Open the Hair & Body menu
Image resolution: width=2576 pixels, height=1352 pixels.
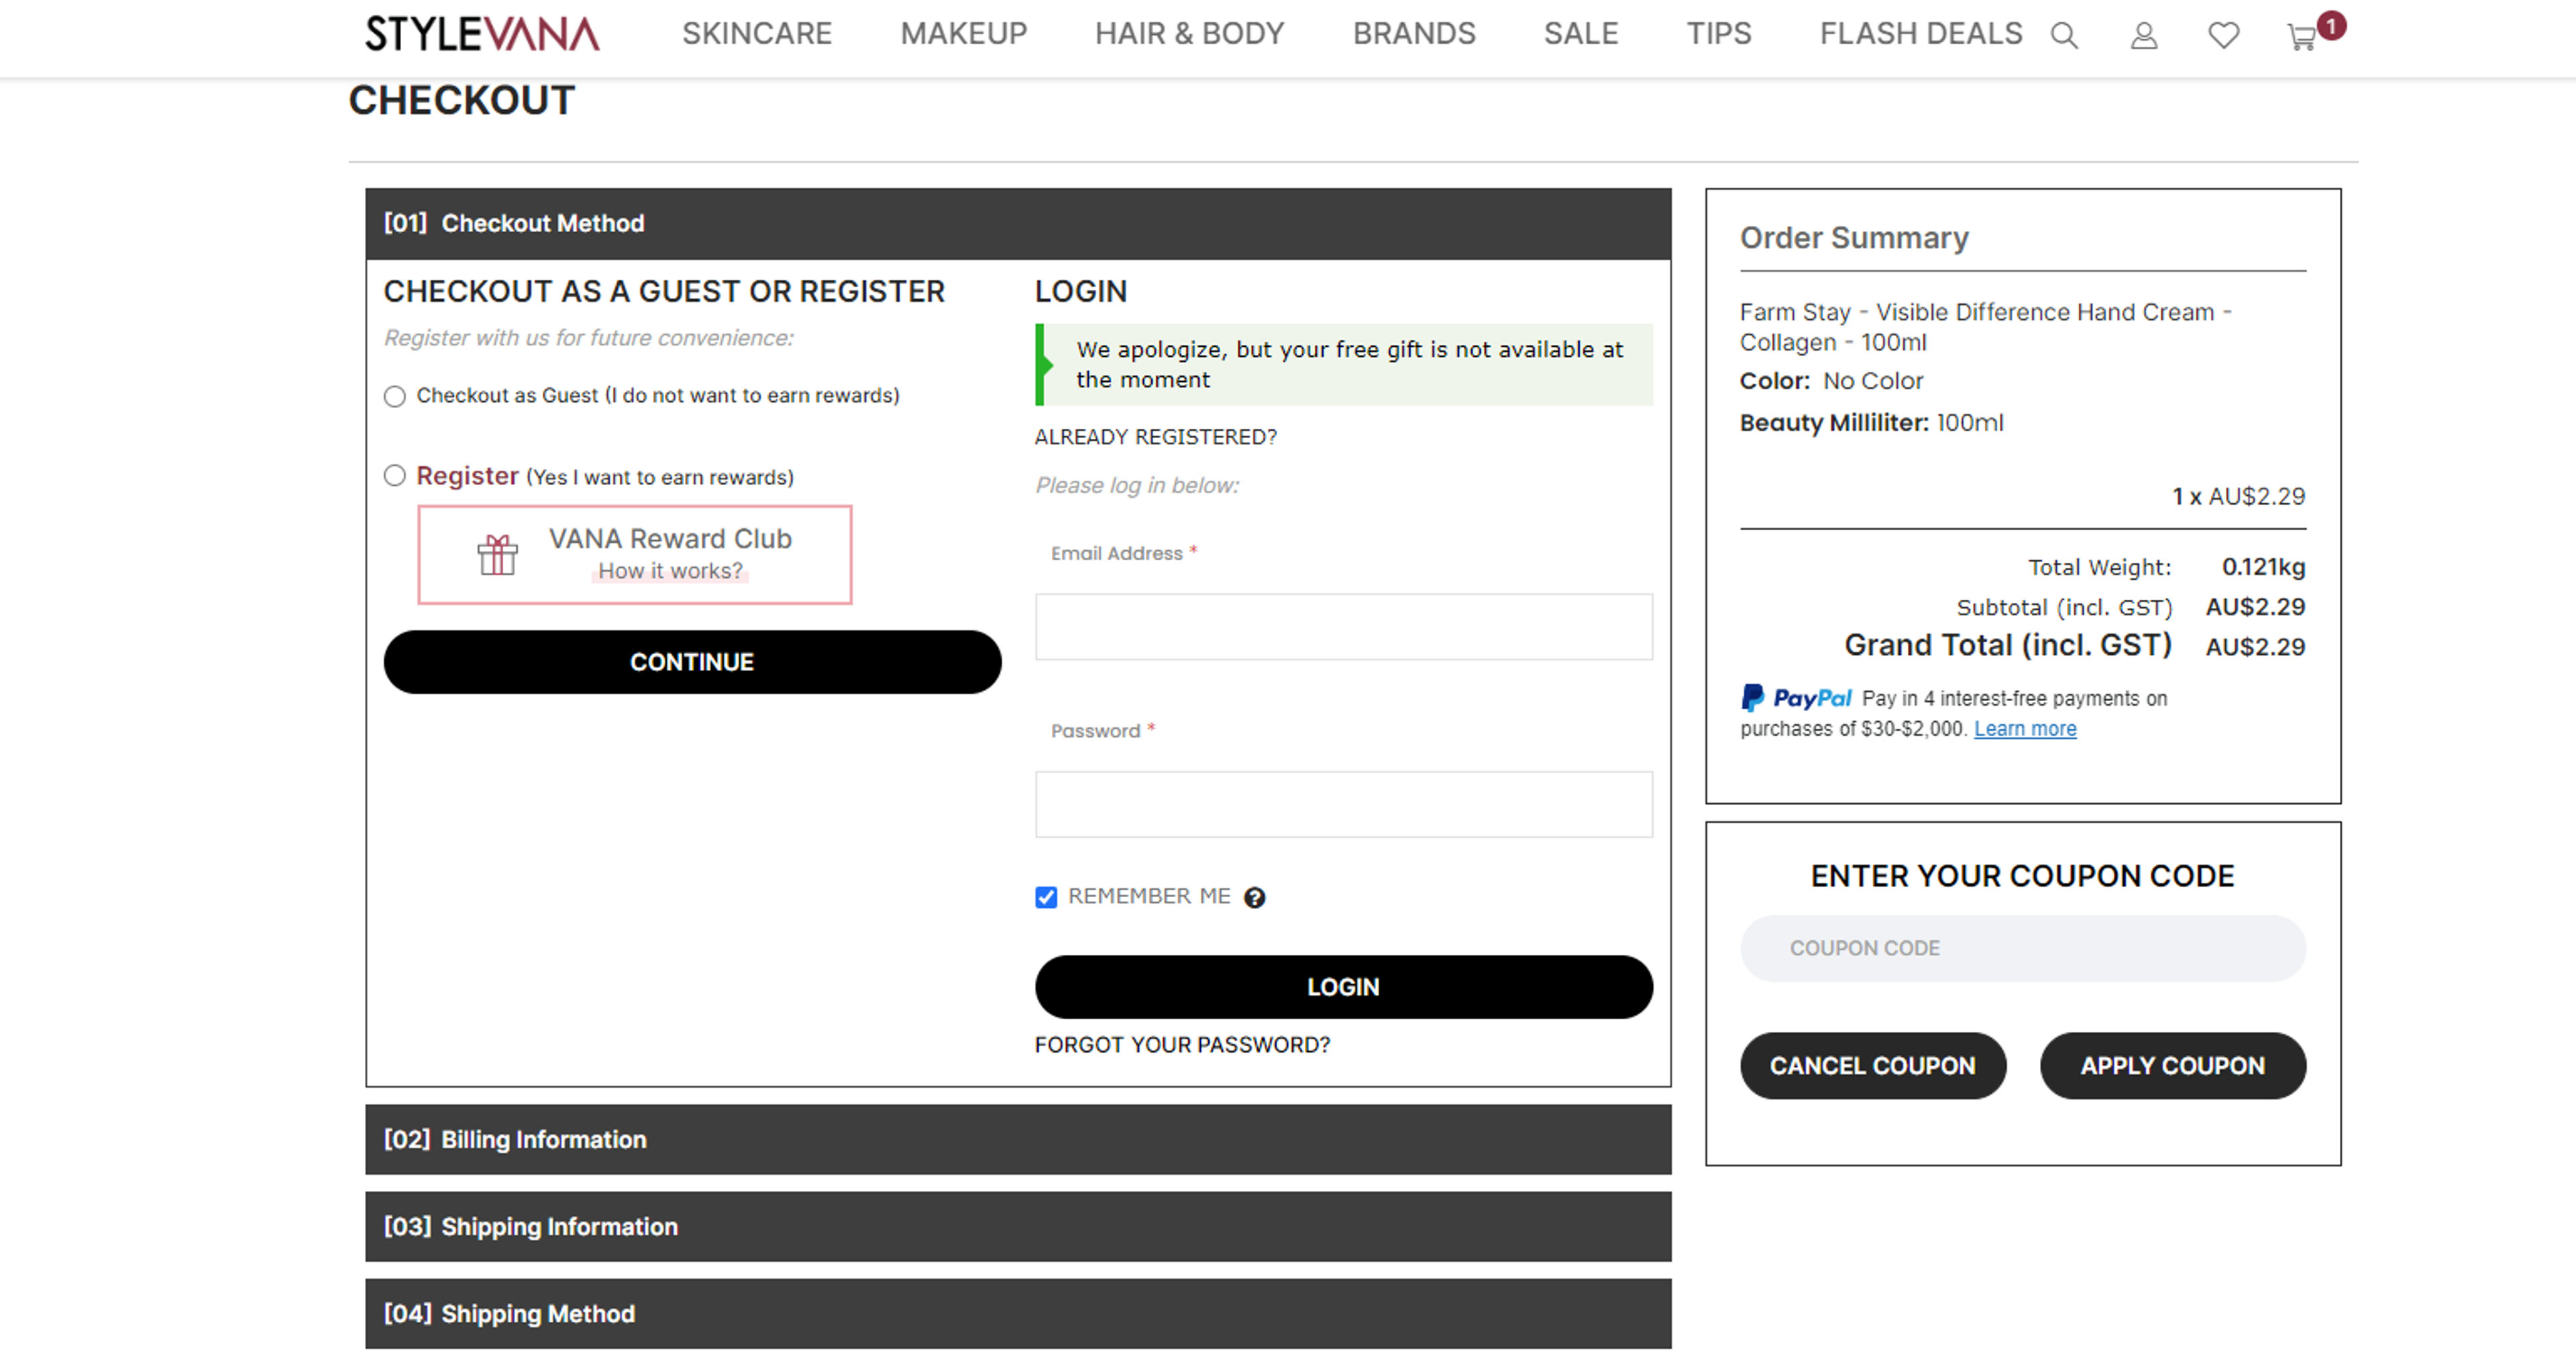point(1189,34)
